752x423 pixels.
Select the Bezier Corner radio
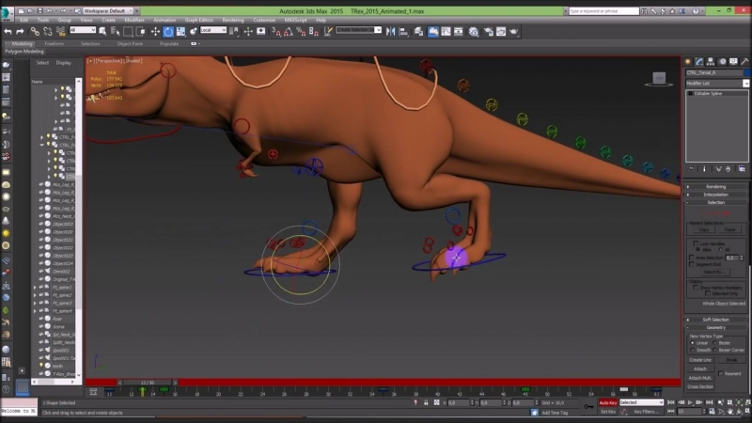pyautogui.click(x=714, y=350)
